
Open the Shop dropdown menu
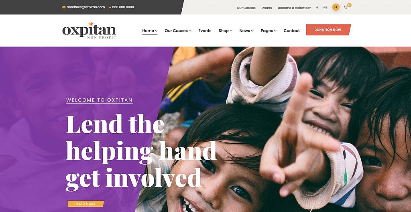[x=225, y=31]
